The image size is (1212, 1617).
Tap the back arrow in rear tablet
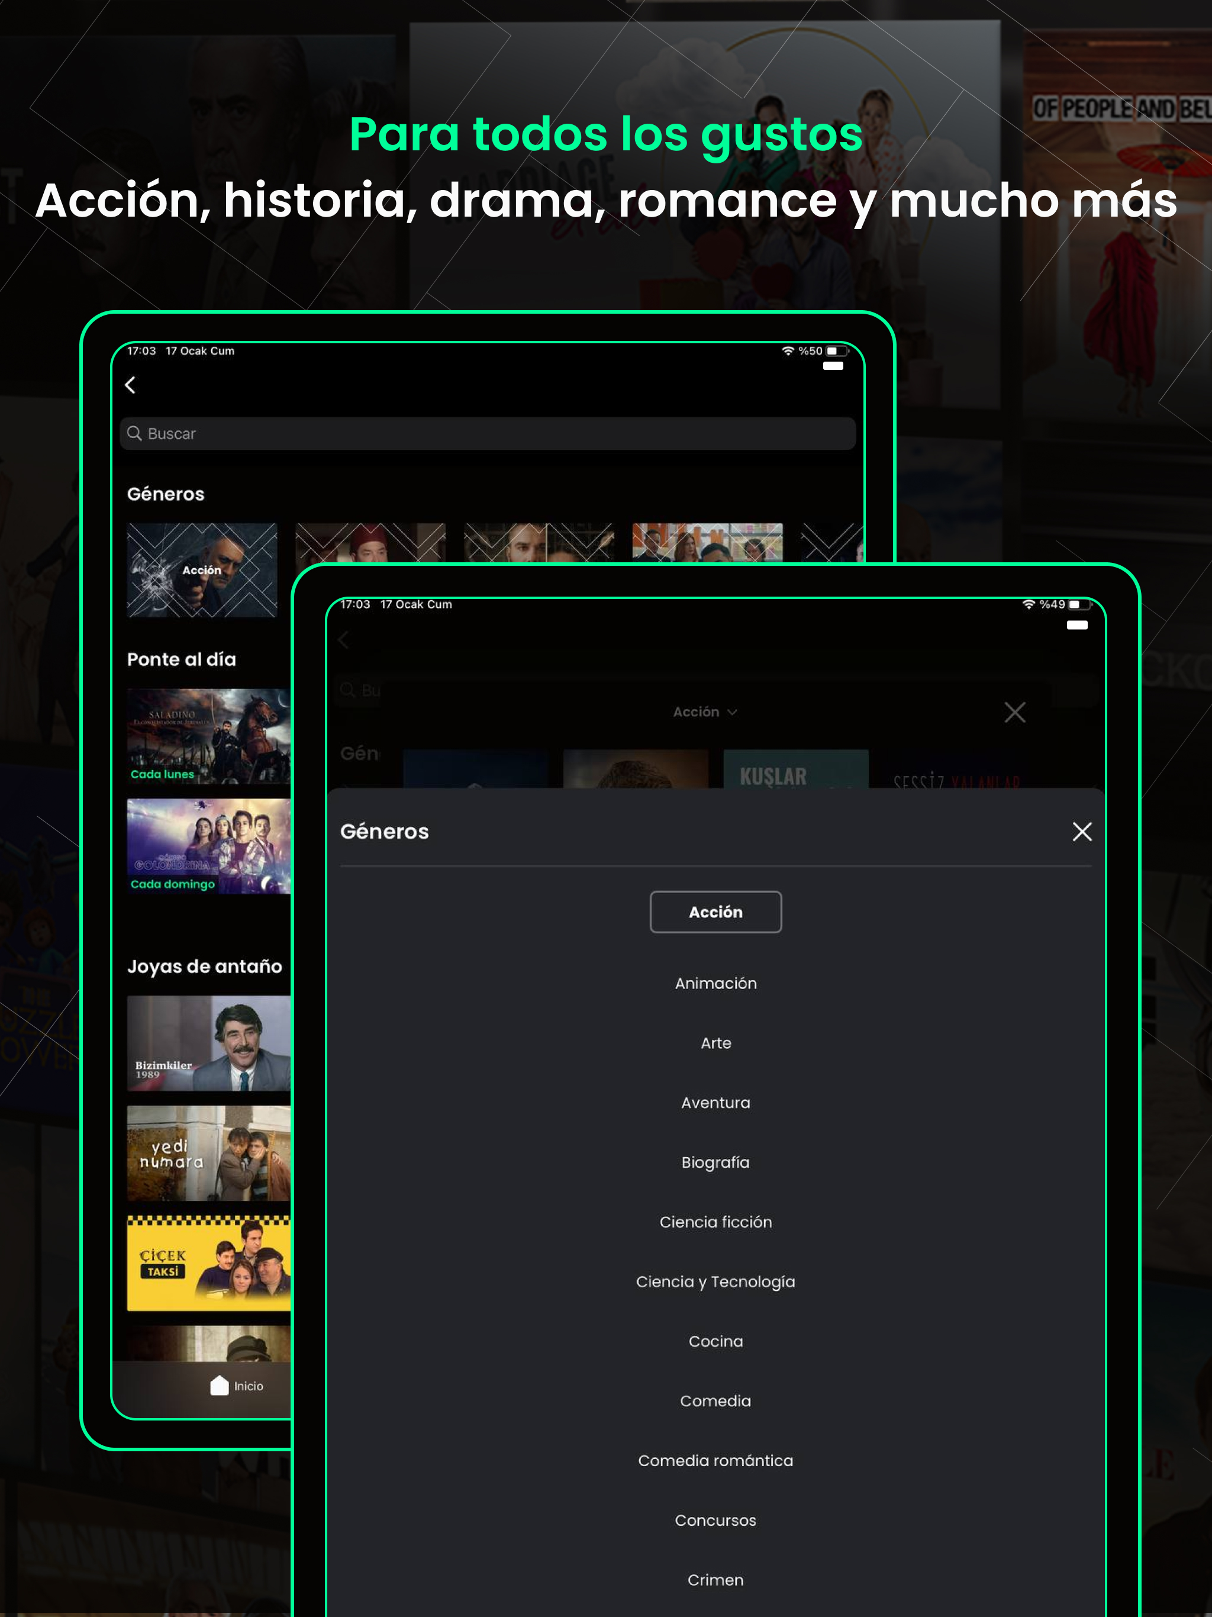pyautogui.click(x=130, y=385)
